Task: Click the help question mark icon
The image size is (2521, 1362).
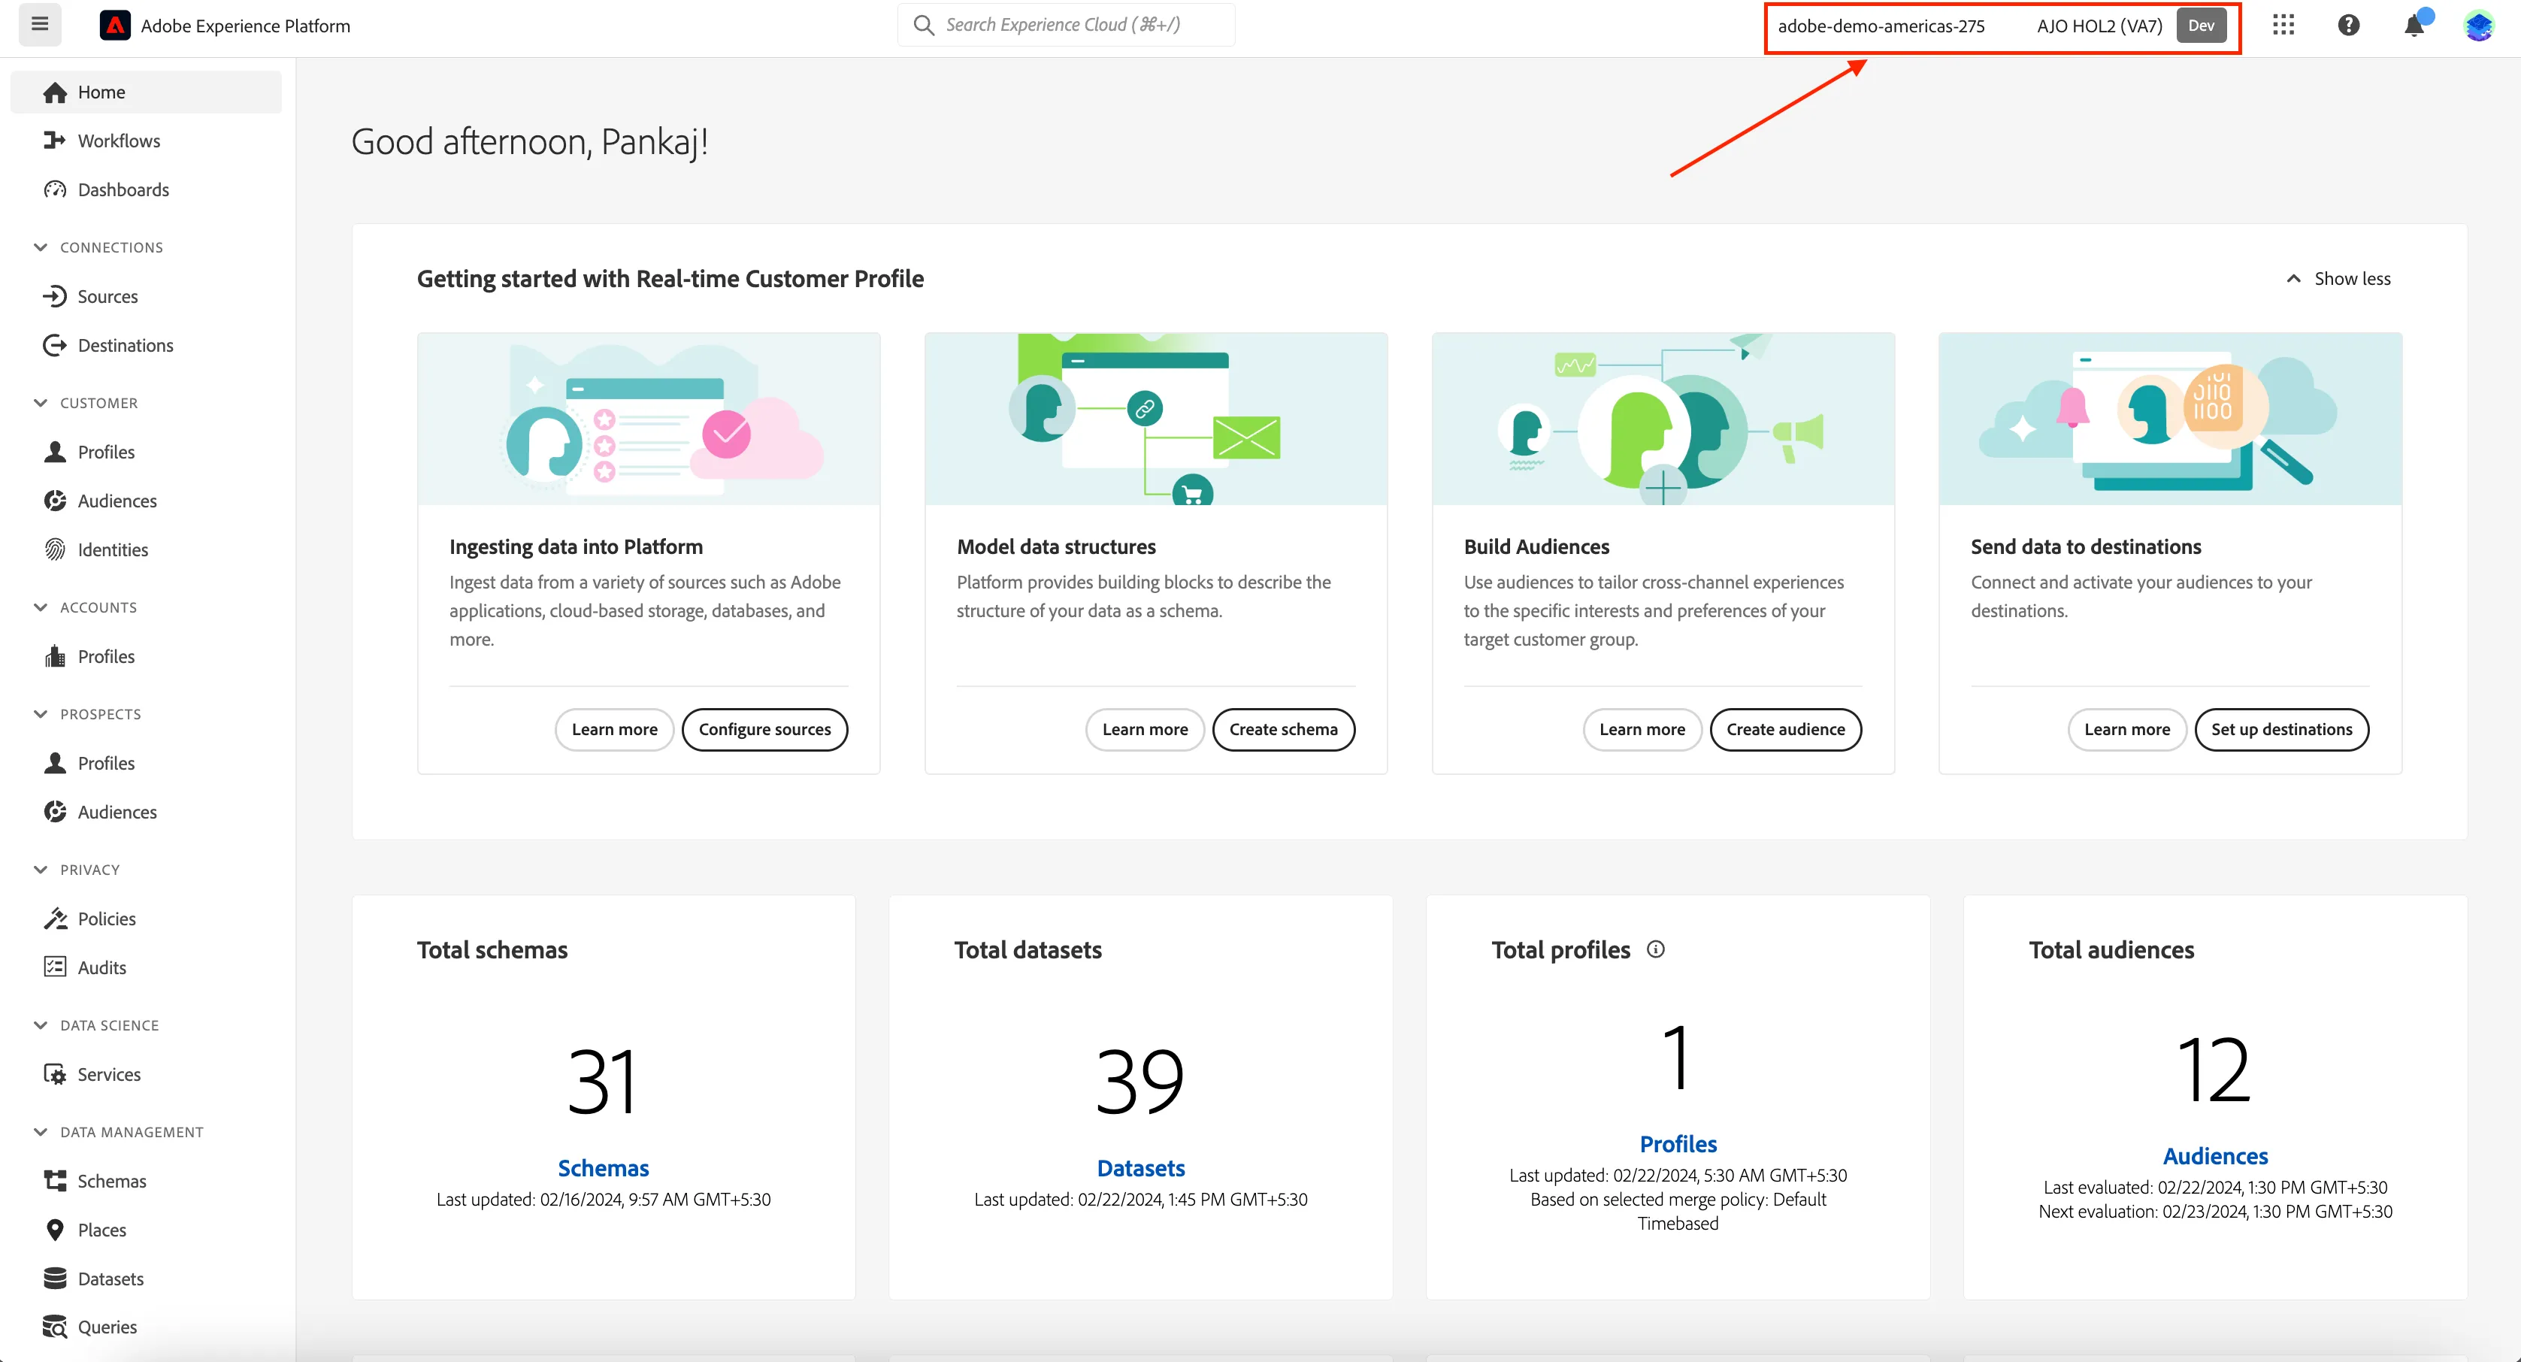Action: 2349,25
